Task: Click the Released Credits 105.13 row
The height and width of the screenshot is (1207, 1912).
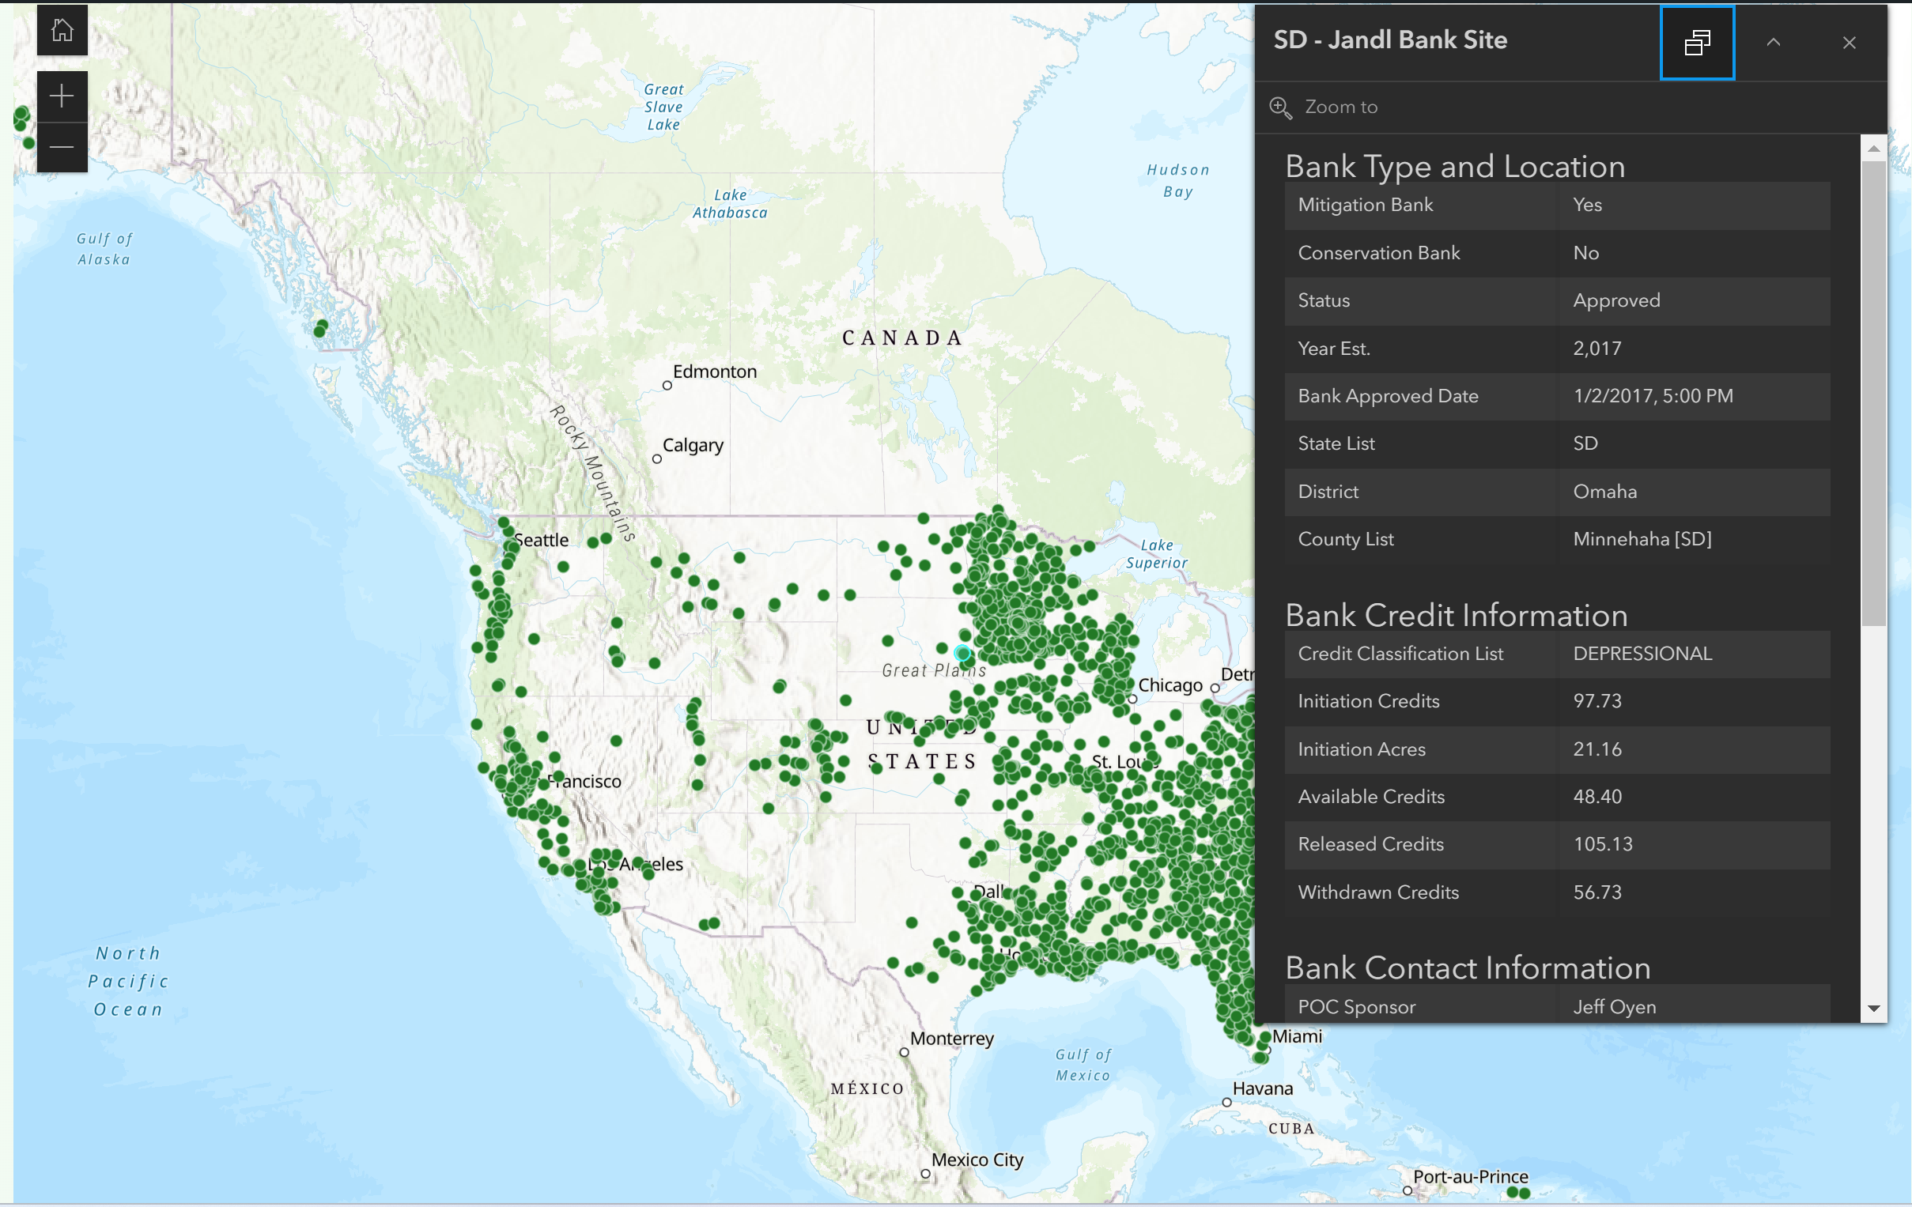Action: pyautogui.click(x=1556, y=844)
